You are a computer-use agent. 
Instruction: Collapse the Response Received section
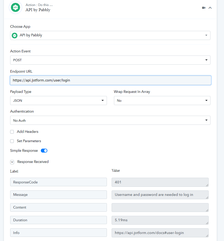click(12, 162)
